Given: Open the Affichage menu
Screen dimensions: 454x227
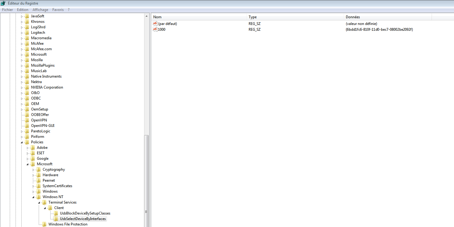Looking at the screenshot, I should click(x=40, y=9).
